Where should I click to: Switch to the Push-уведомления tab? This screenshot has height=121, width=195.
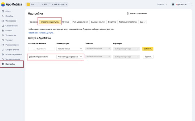(x=80, y=22)
